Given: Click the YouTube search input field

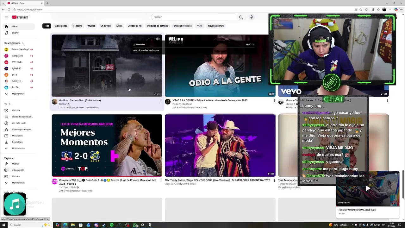Looking at the screenshot, I should pos(193,17).
